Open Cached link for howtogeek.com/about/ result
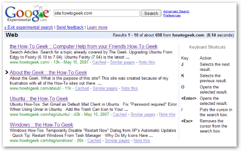Viewport: 241px width, 151px height. coord(82,88)
